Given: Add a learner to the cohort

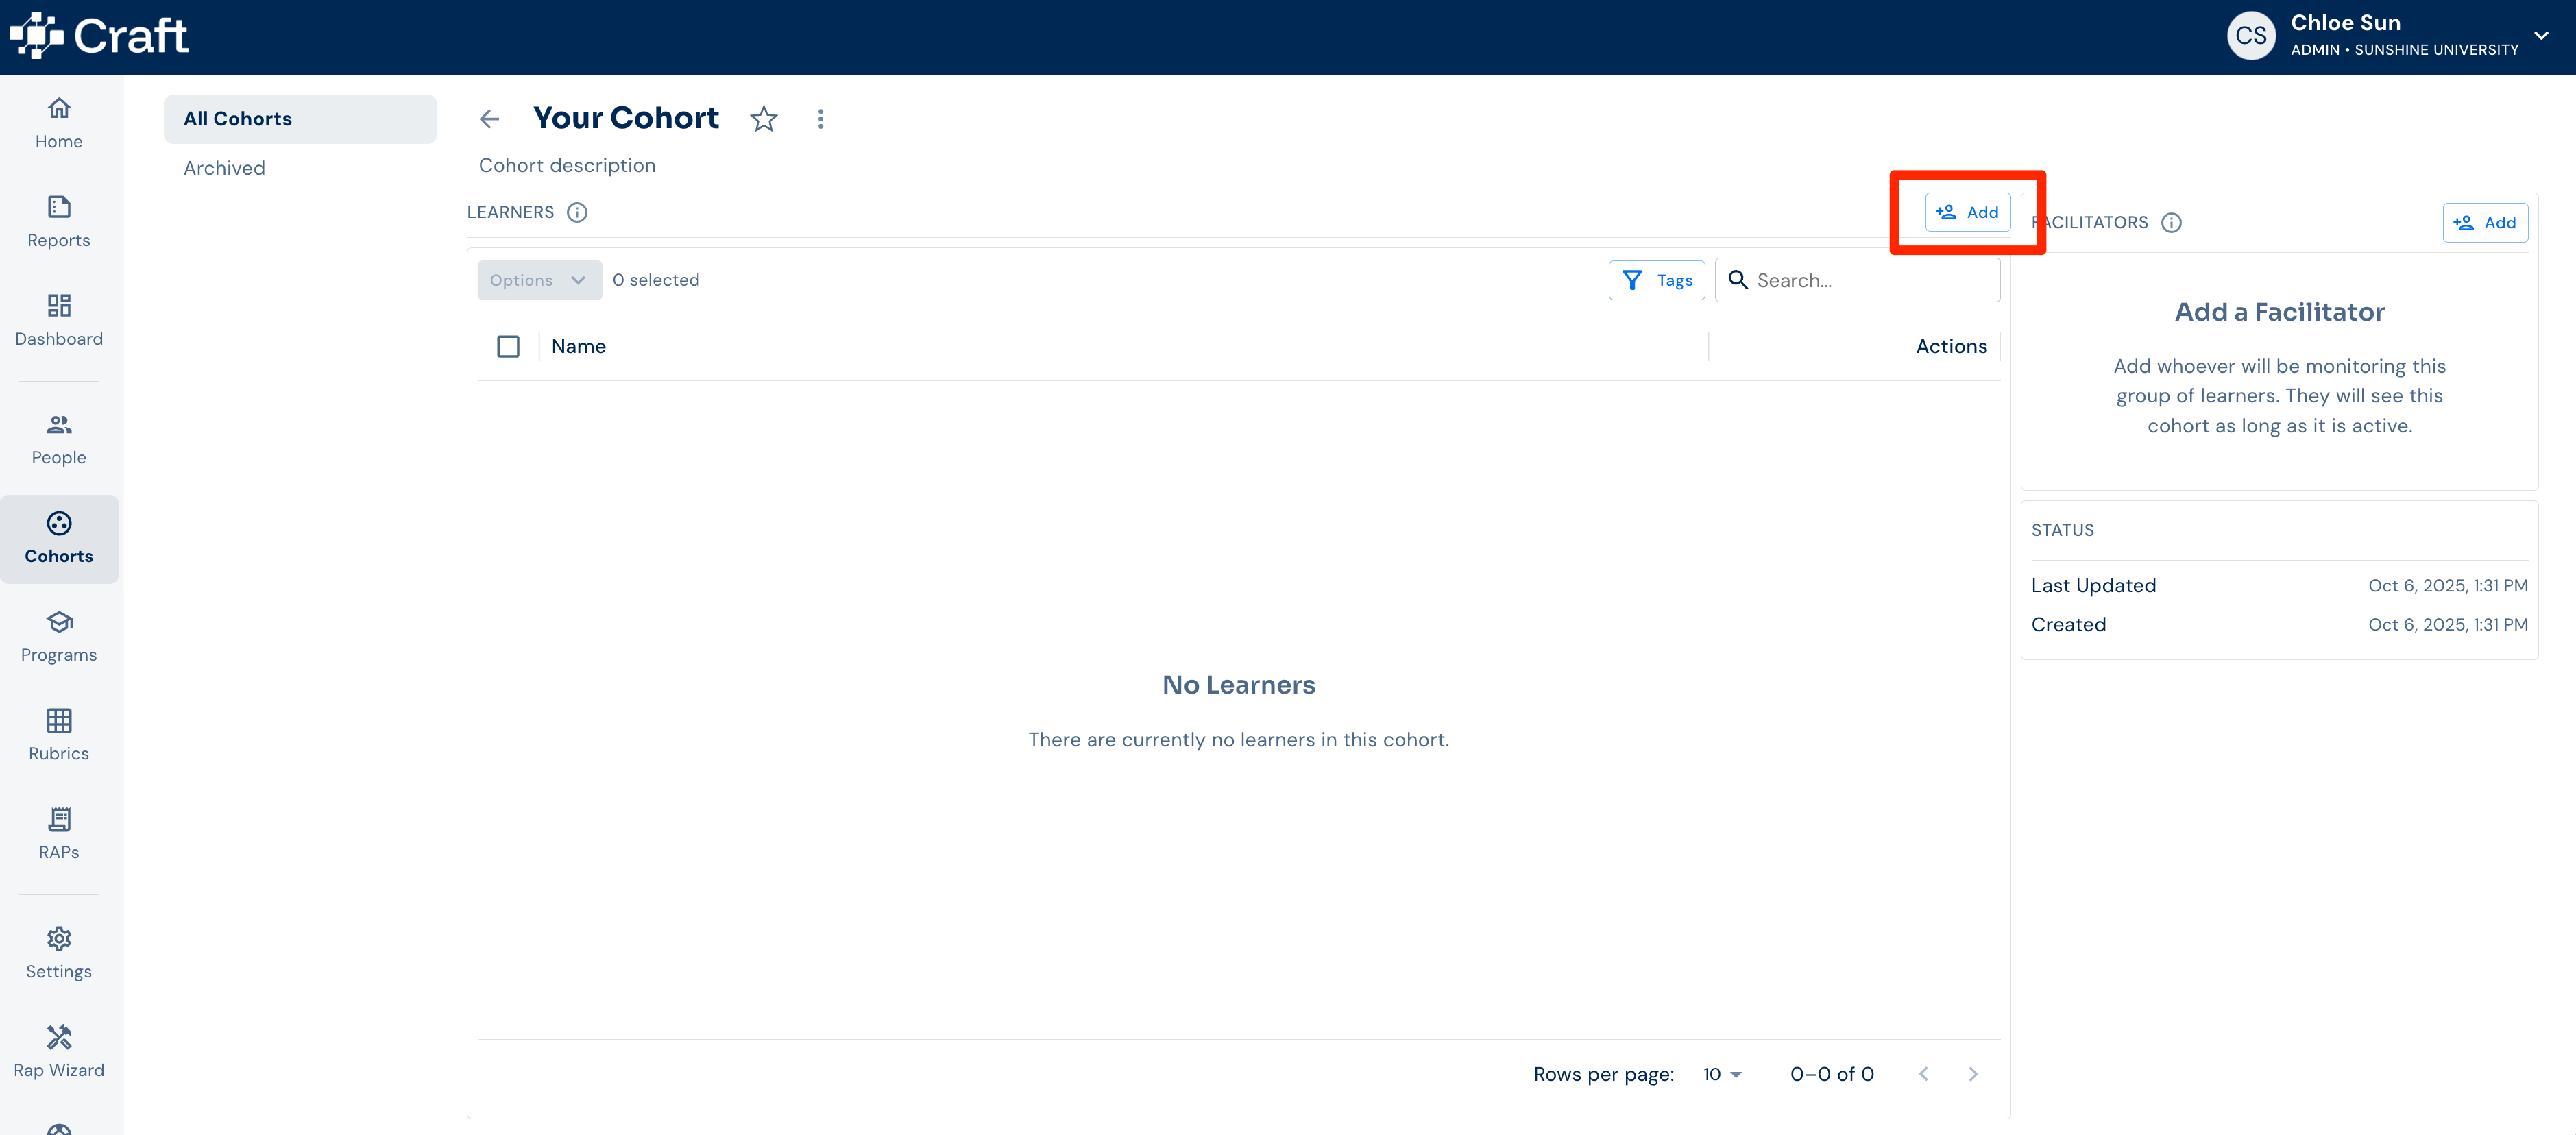Looking at the screenshot, I should point(1967,212).
